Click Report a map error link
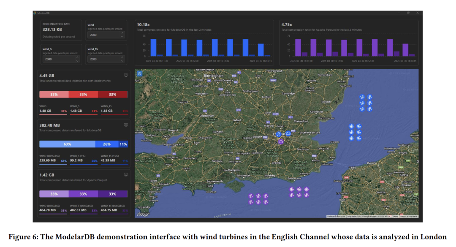456x247 pixels. coord(409,217)
